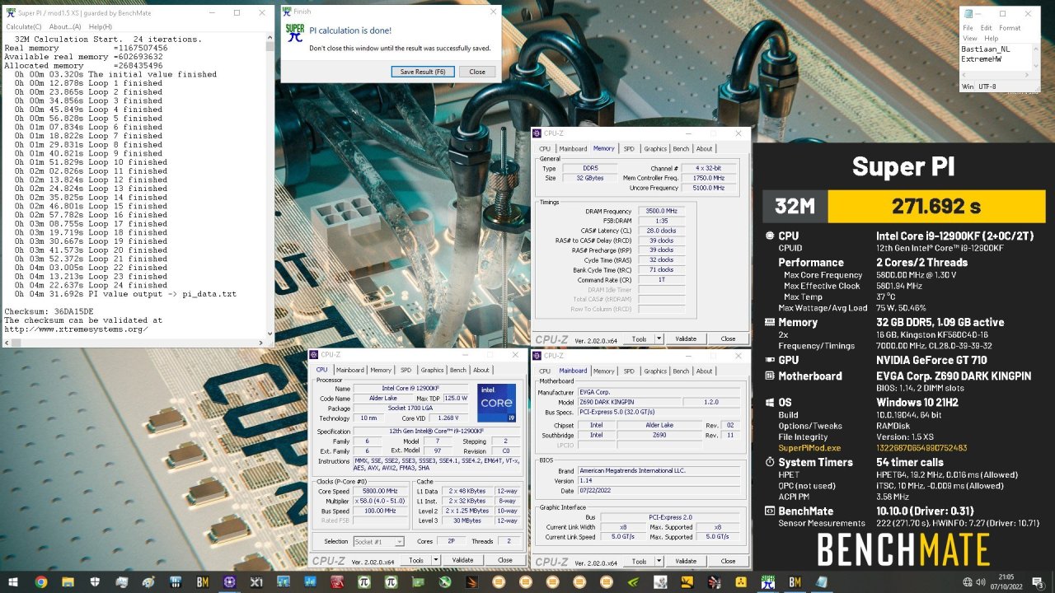Open the Format menu in Notepad
This screenshot has height=593, width=1055.
pyautogui.click(x=1010, y=28)
